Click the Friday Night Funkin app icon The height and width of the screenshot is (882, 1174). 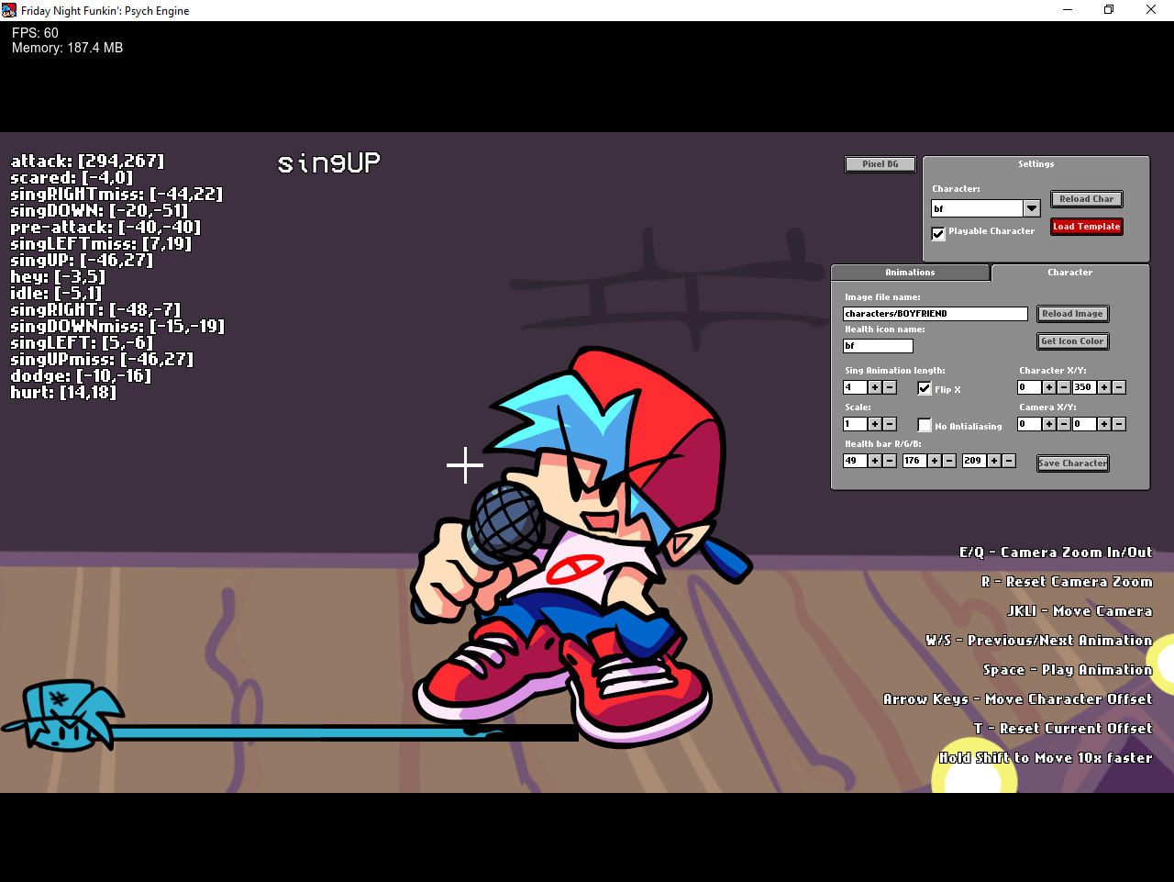9,9
